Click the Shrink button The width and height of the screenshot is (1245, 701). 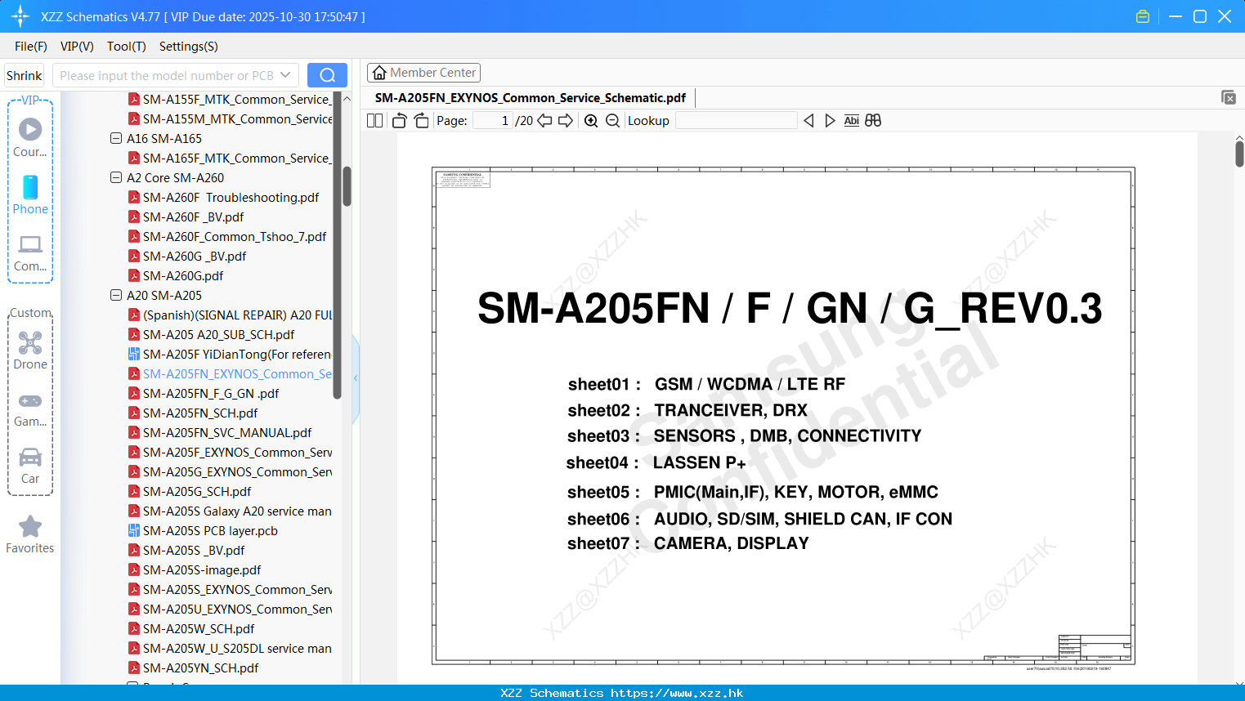pyautogui.click(x=25, y=75)
